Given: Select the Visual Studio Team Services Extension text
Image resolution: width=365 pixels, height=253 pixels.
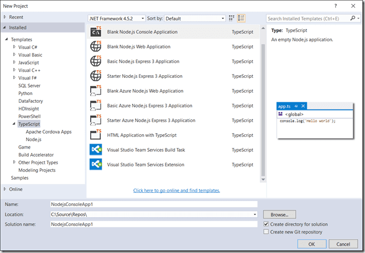Looking at the screenshot, I should tap(145, 165).
